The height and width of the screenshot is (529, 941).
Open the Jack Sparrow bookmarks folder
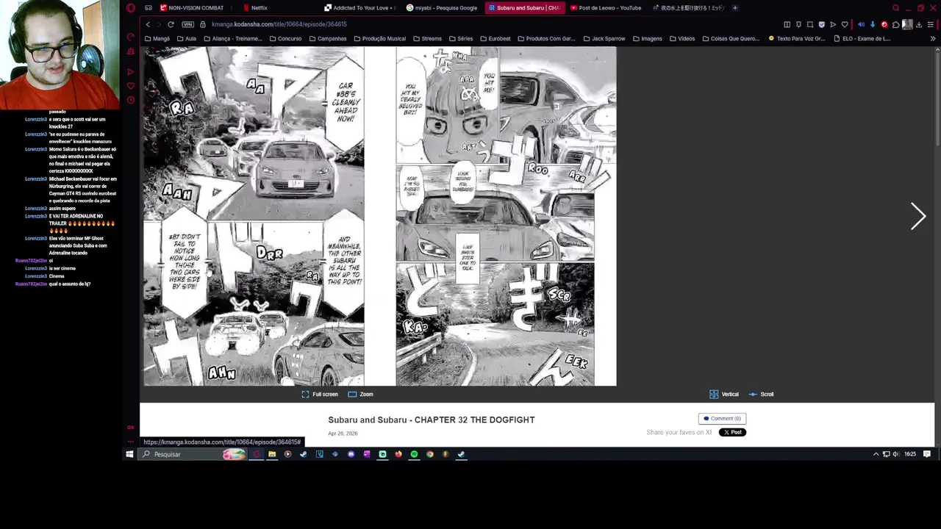605,38
